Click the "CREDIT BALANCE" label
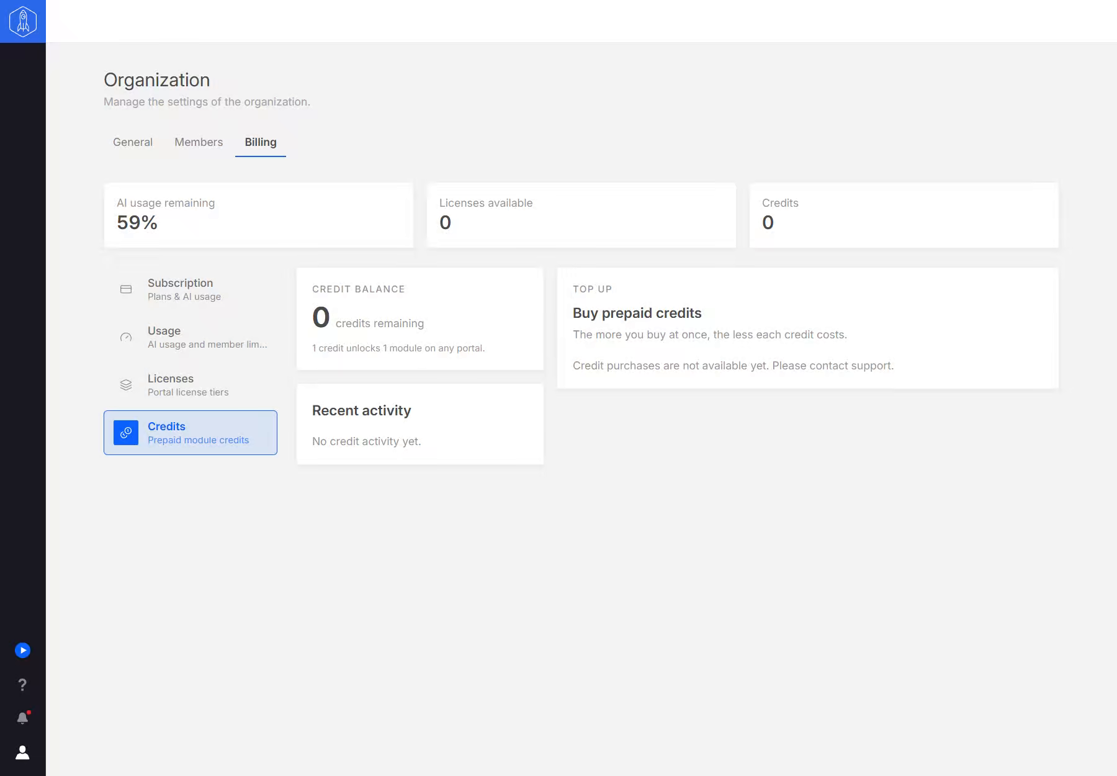This screenshot has width=1117, height=776. coord(359,289)
